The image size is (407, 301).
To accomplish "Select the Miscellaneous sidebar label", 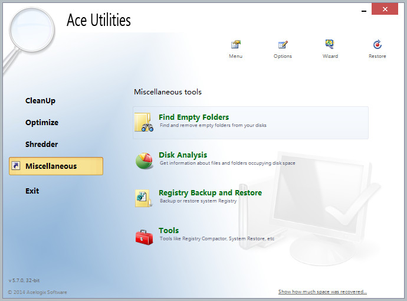I will point(51,166).
